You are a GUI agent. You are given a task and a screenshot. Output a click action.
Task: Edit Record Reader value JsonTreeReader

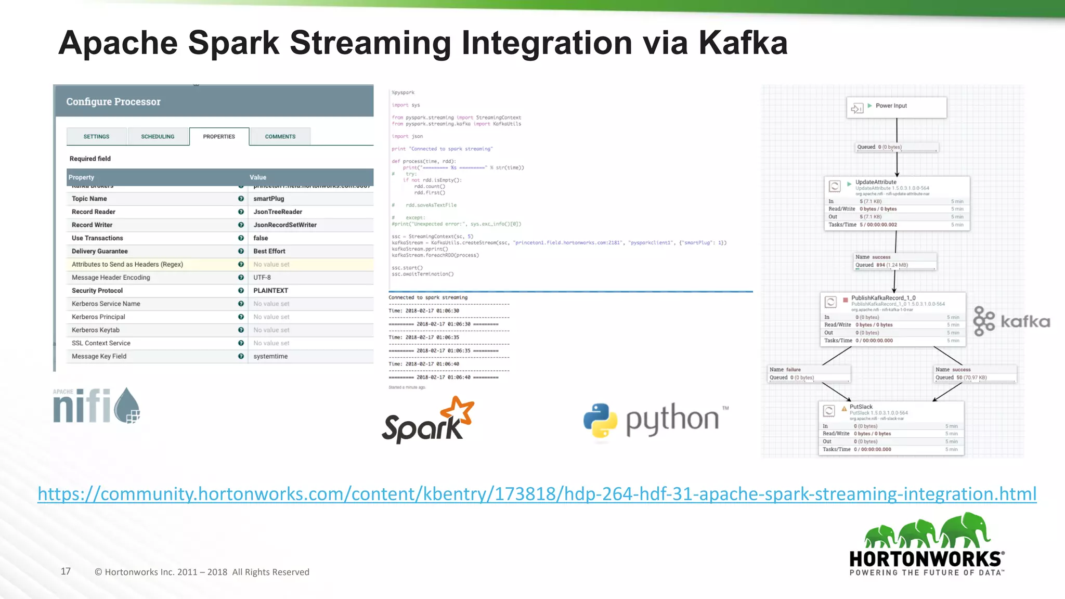point(278,212)
